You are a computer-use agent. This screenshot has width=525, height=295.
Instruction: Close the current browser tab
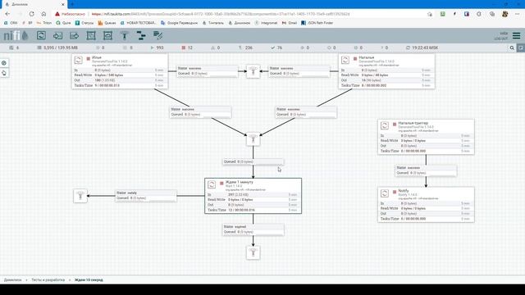(x=62, y=4)
